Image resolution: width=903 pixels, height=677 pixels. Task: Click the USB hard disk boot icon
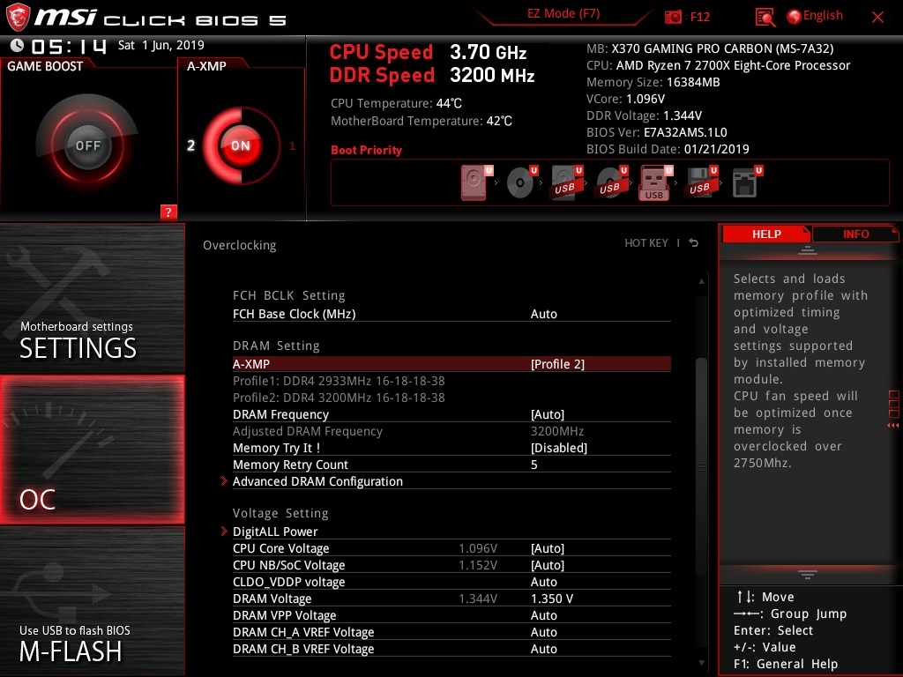pos(565,182)
